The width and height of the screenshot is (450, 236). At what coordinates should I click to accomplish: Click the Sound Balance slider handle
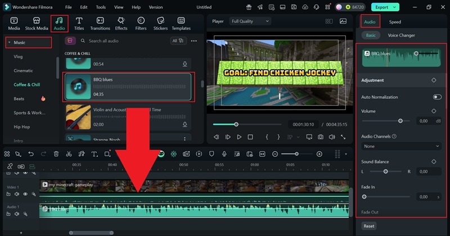pyautogui.click(x=386, y=171)
